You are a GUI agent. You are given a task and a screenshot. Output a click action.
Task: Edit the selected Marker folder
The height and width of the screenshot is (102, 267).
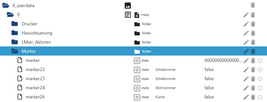pos(246,51)
